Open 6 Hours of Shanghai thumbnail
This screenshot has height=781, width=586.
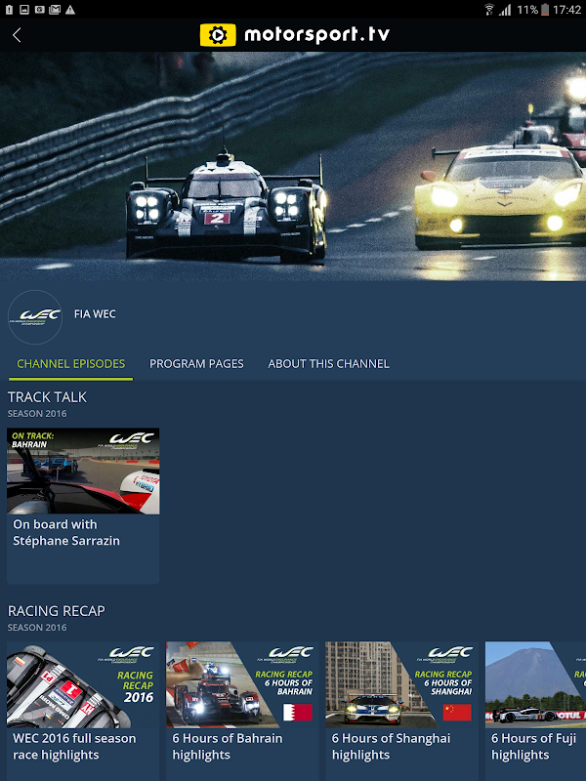402,685
